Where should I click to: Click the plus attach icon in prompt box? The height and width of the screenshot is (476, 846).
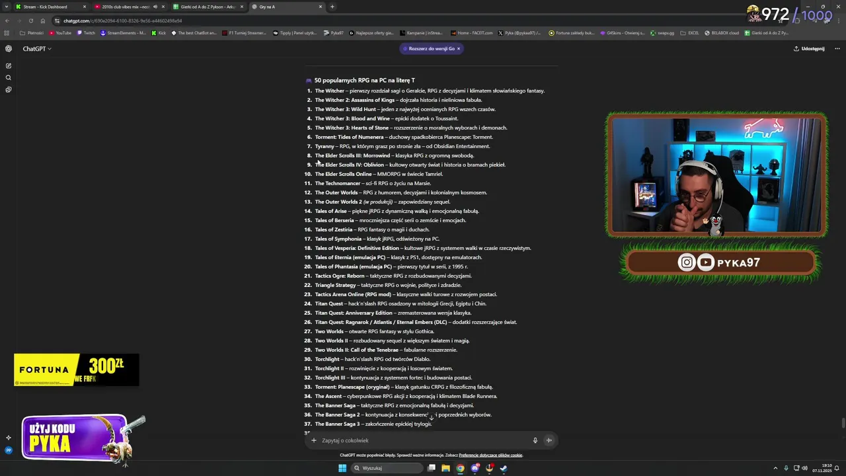pyautogui.click(x=314, y=440)
